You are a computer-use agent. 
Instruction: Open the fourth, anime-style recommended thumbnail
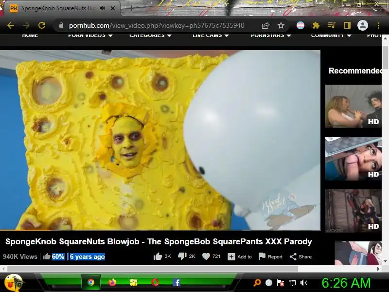[358, 253]
